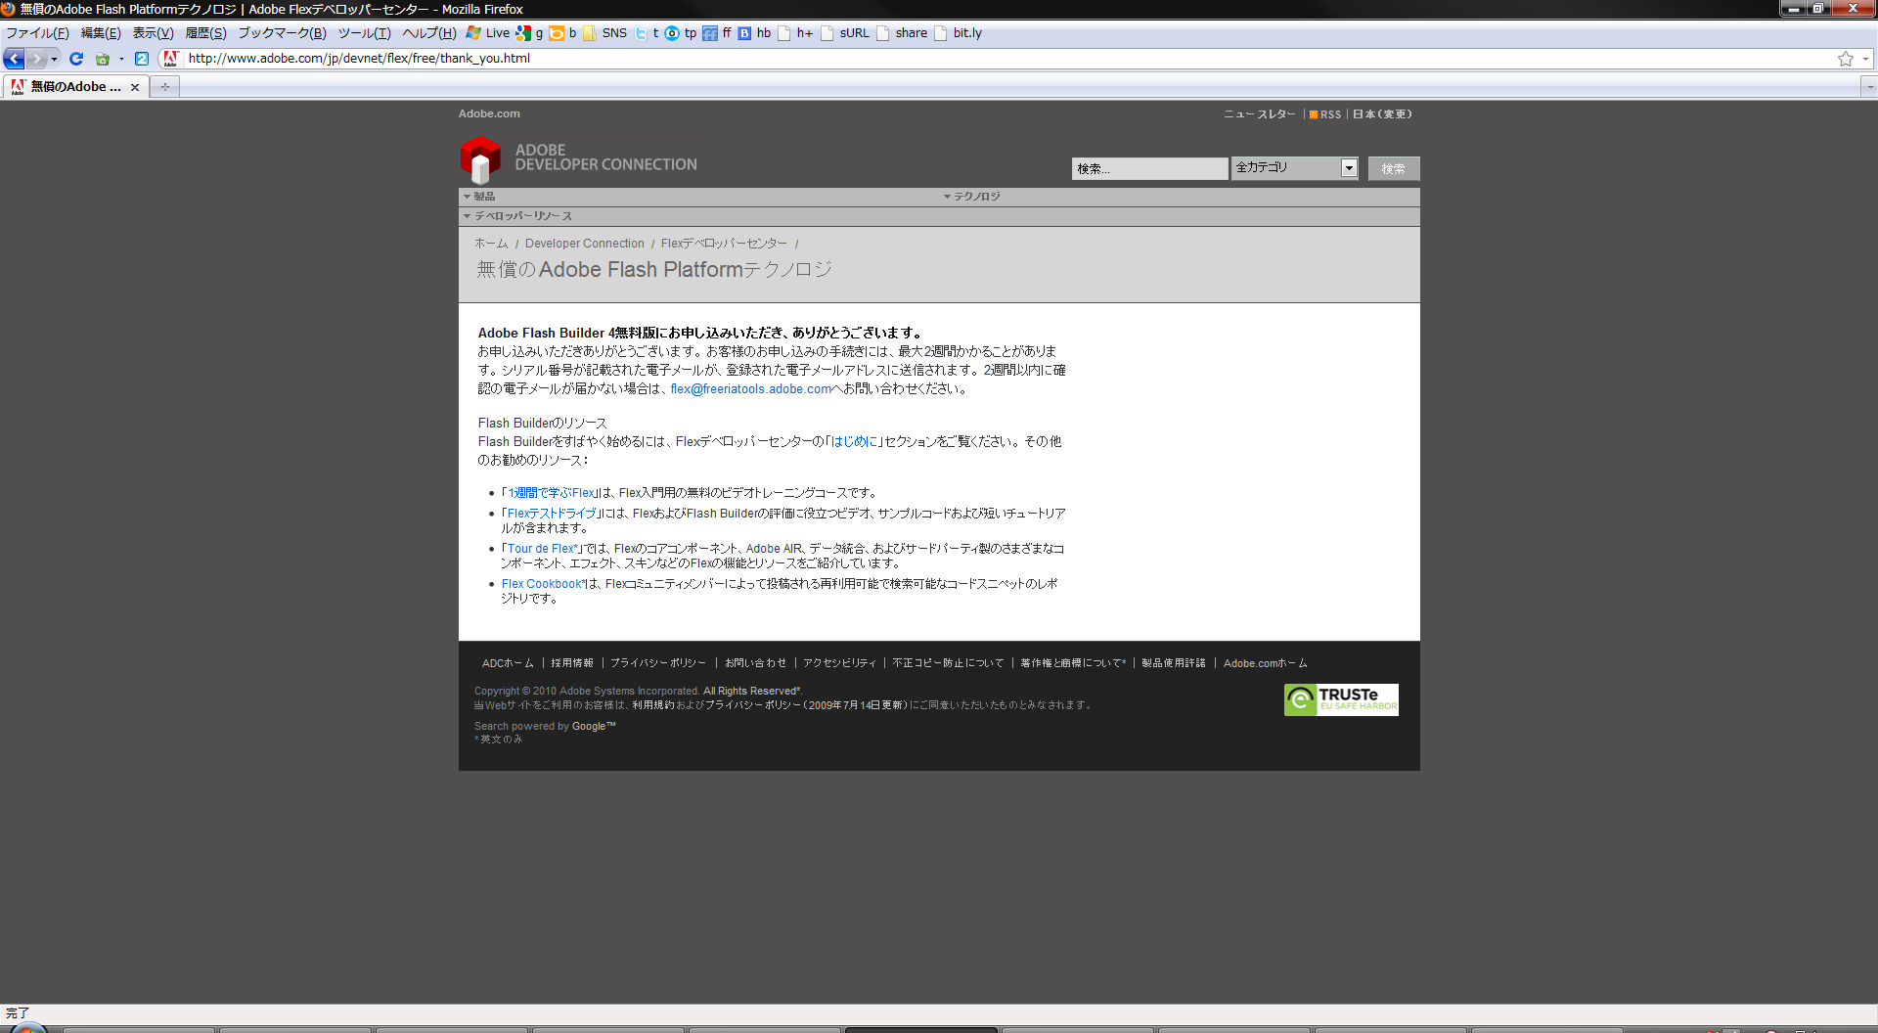1878x1033 pixels.
Task: Click the Developer Connection breadcrumb
Action: coord(585,244)
